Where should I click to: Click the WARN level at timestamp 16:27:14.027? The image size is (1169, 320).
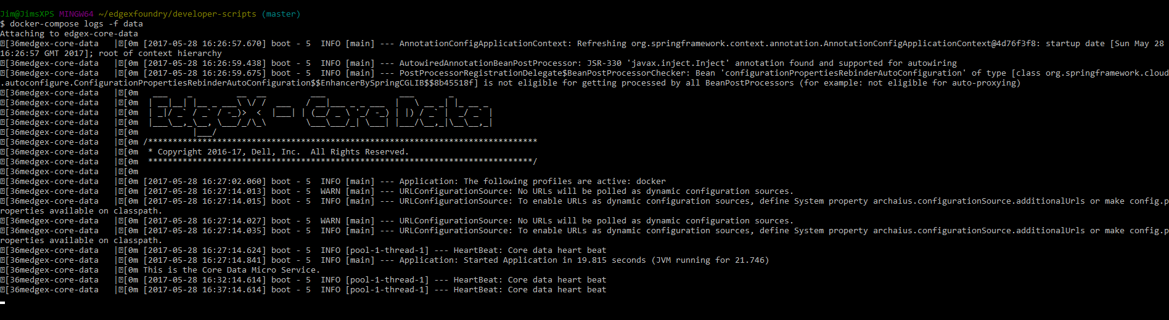pyautogui.click(x=330, y=221)
